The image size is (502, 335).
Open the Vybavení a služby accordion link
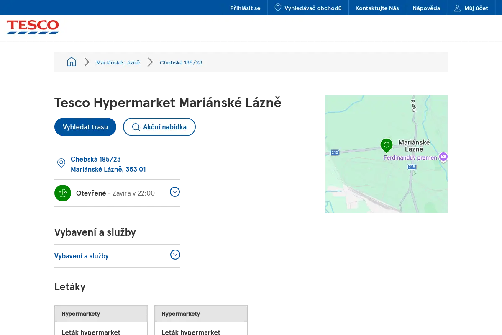[82, 256]
